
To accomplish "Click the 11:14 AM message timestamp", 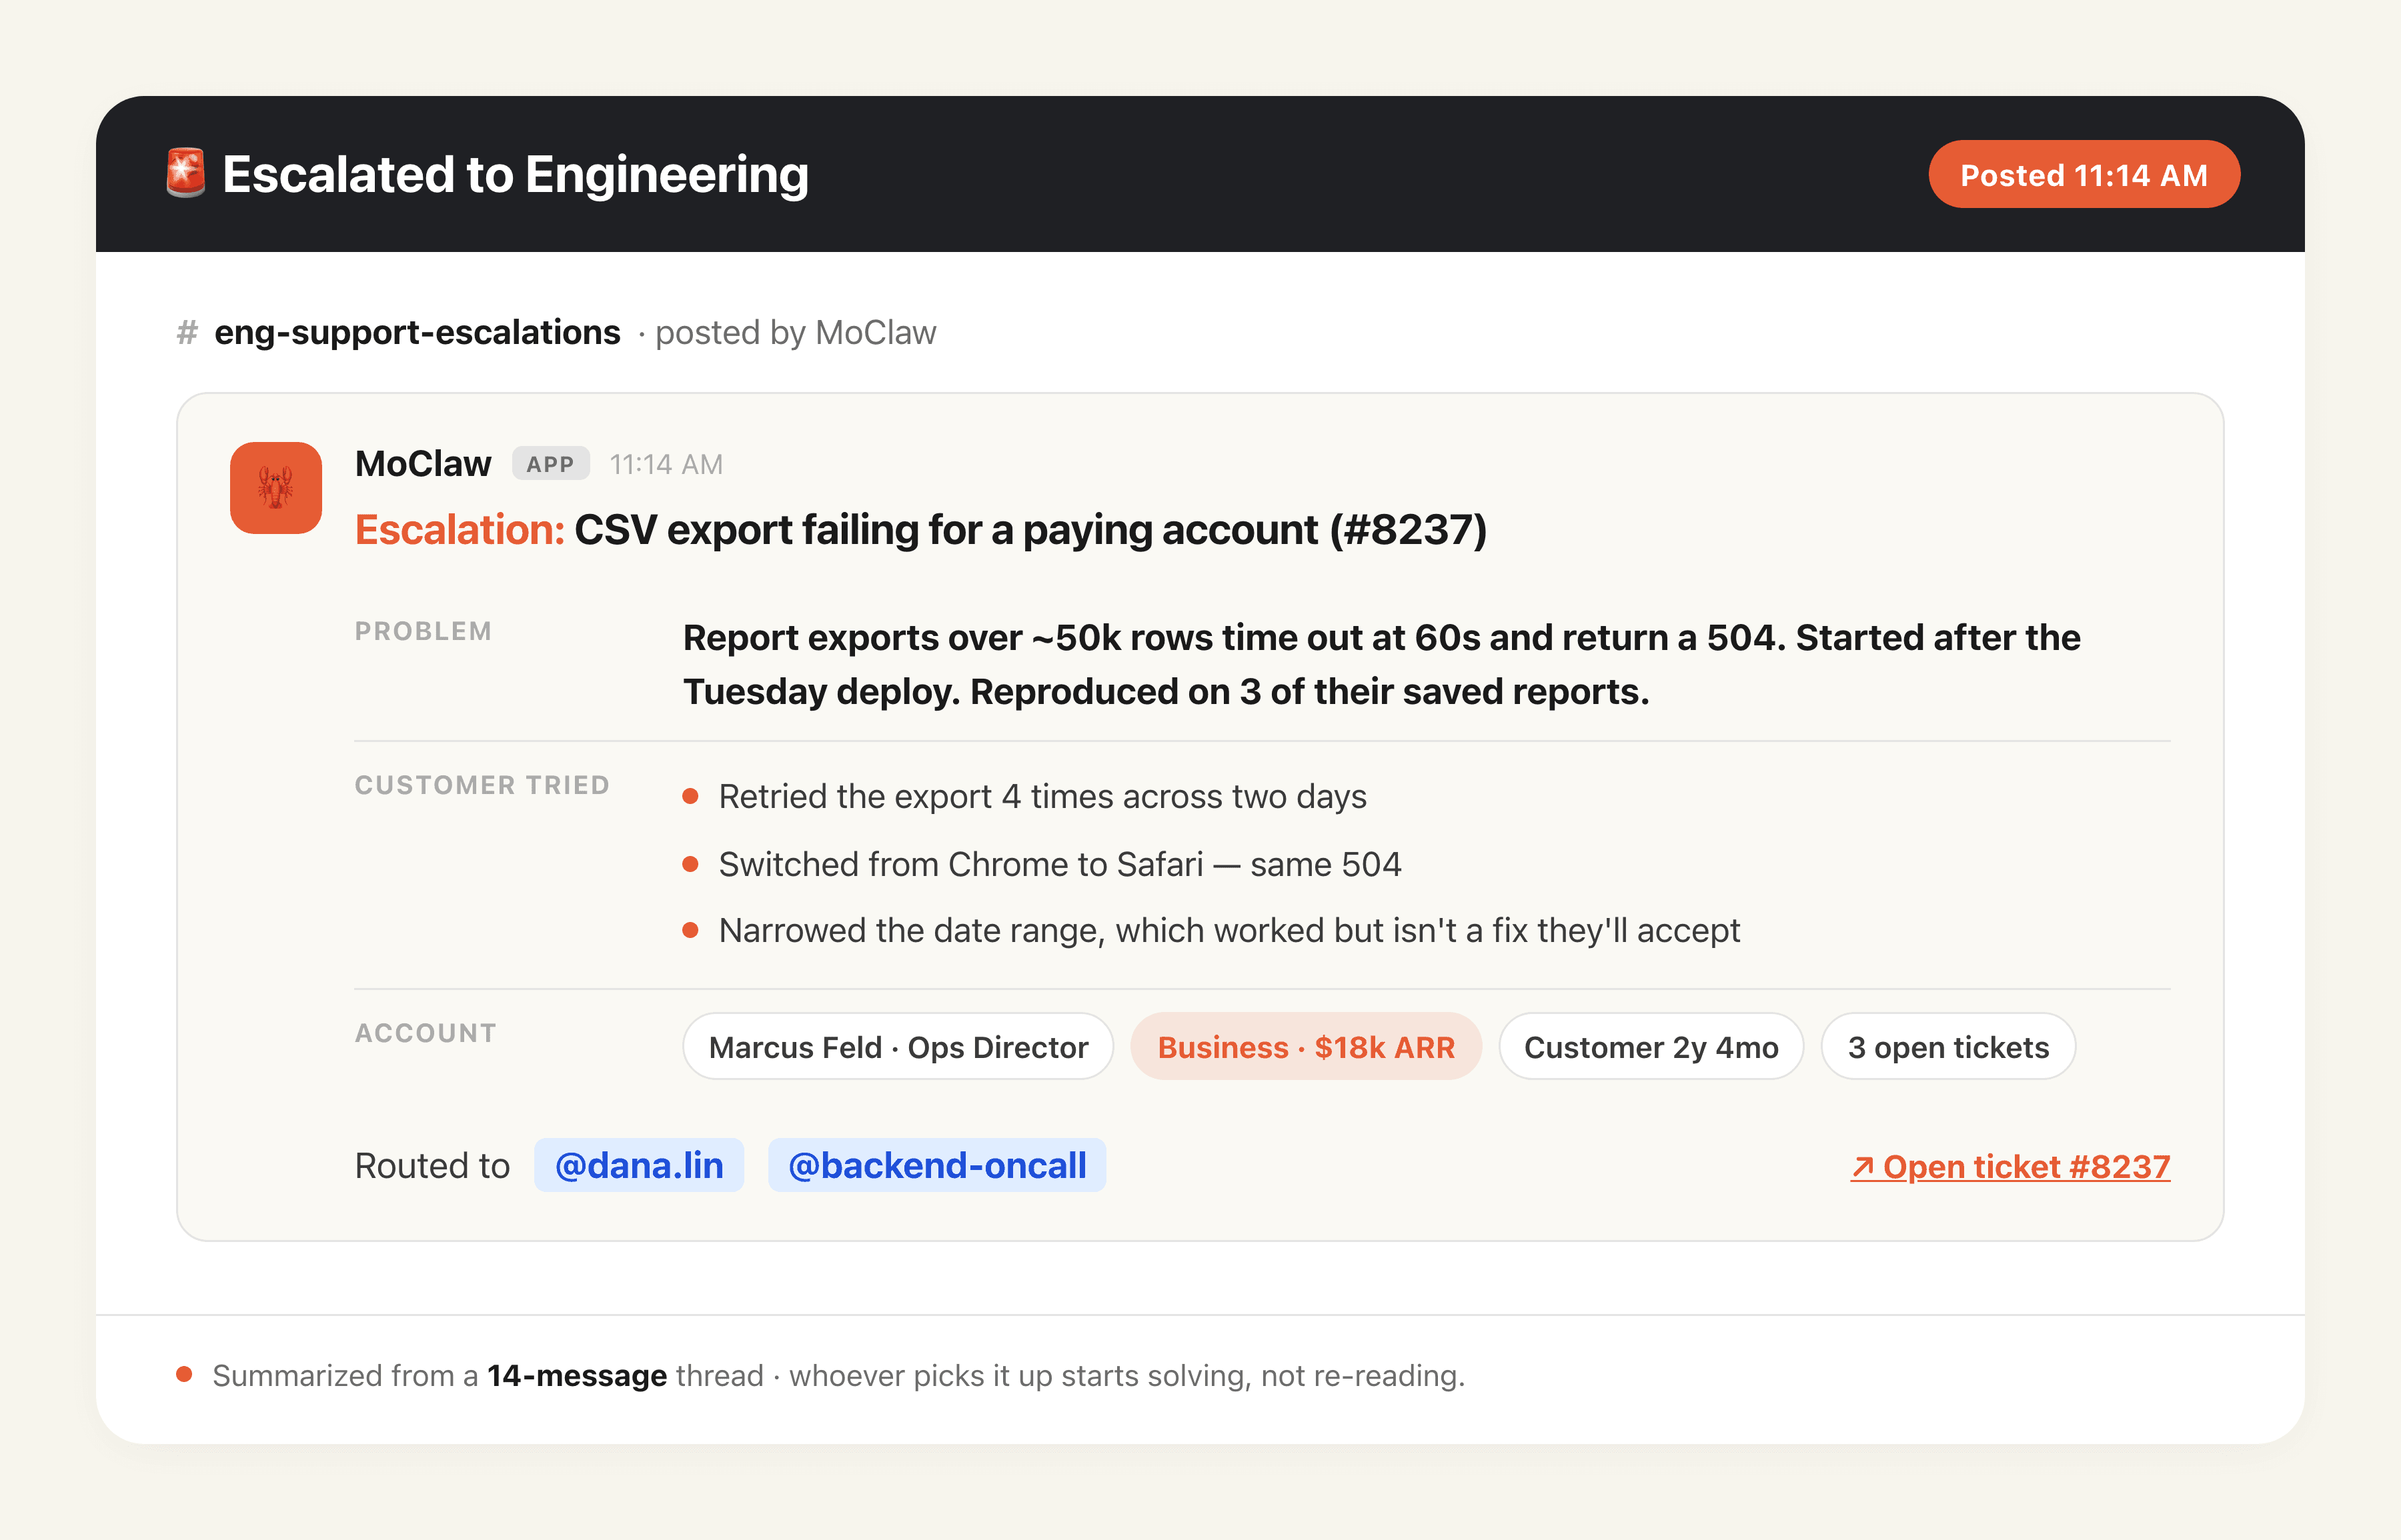I will (x=666, y=464).
